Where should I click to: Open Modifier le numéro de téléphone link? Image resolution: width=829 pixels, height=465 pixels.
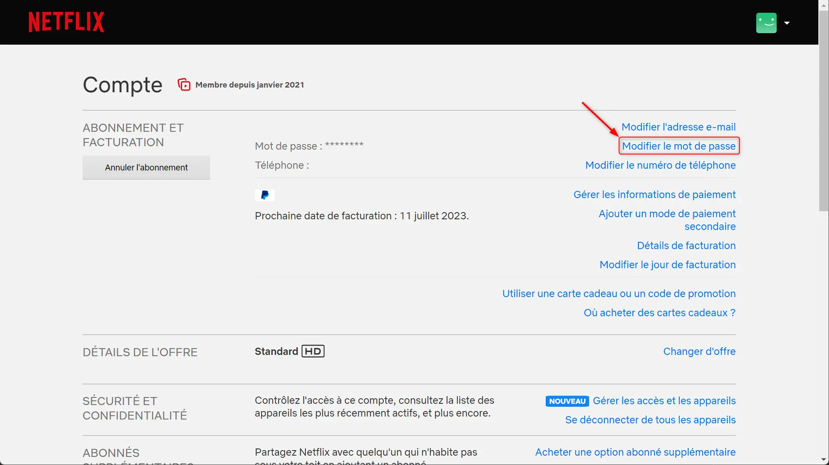[661, 165]
